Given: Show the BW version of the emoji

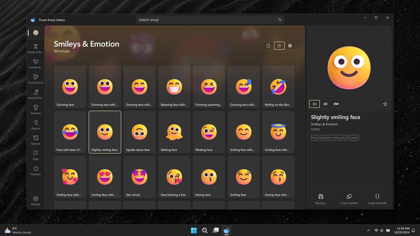Looking at the screenshot, I should 336,104.
